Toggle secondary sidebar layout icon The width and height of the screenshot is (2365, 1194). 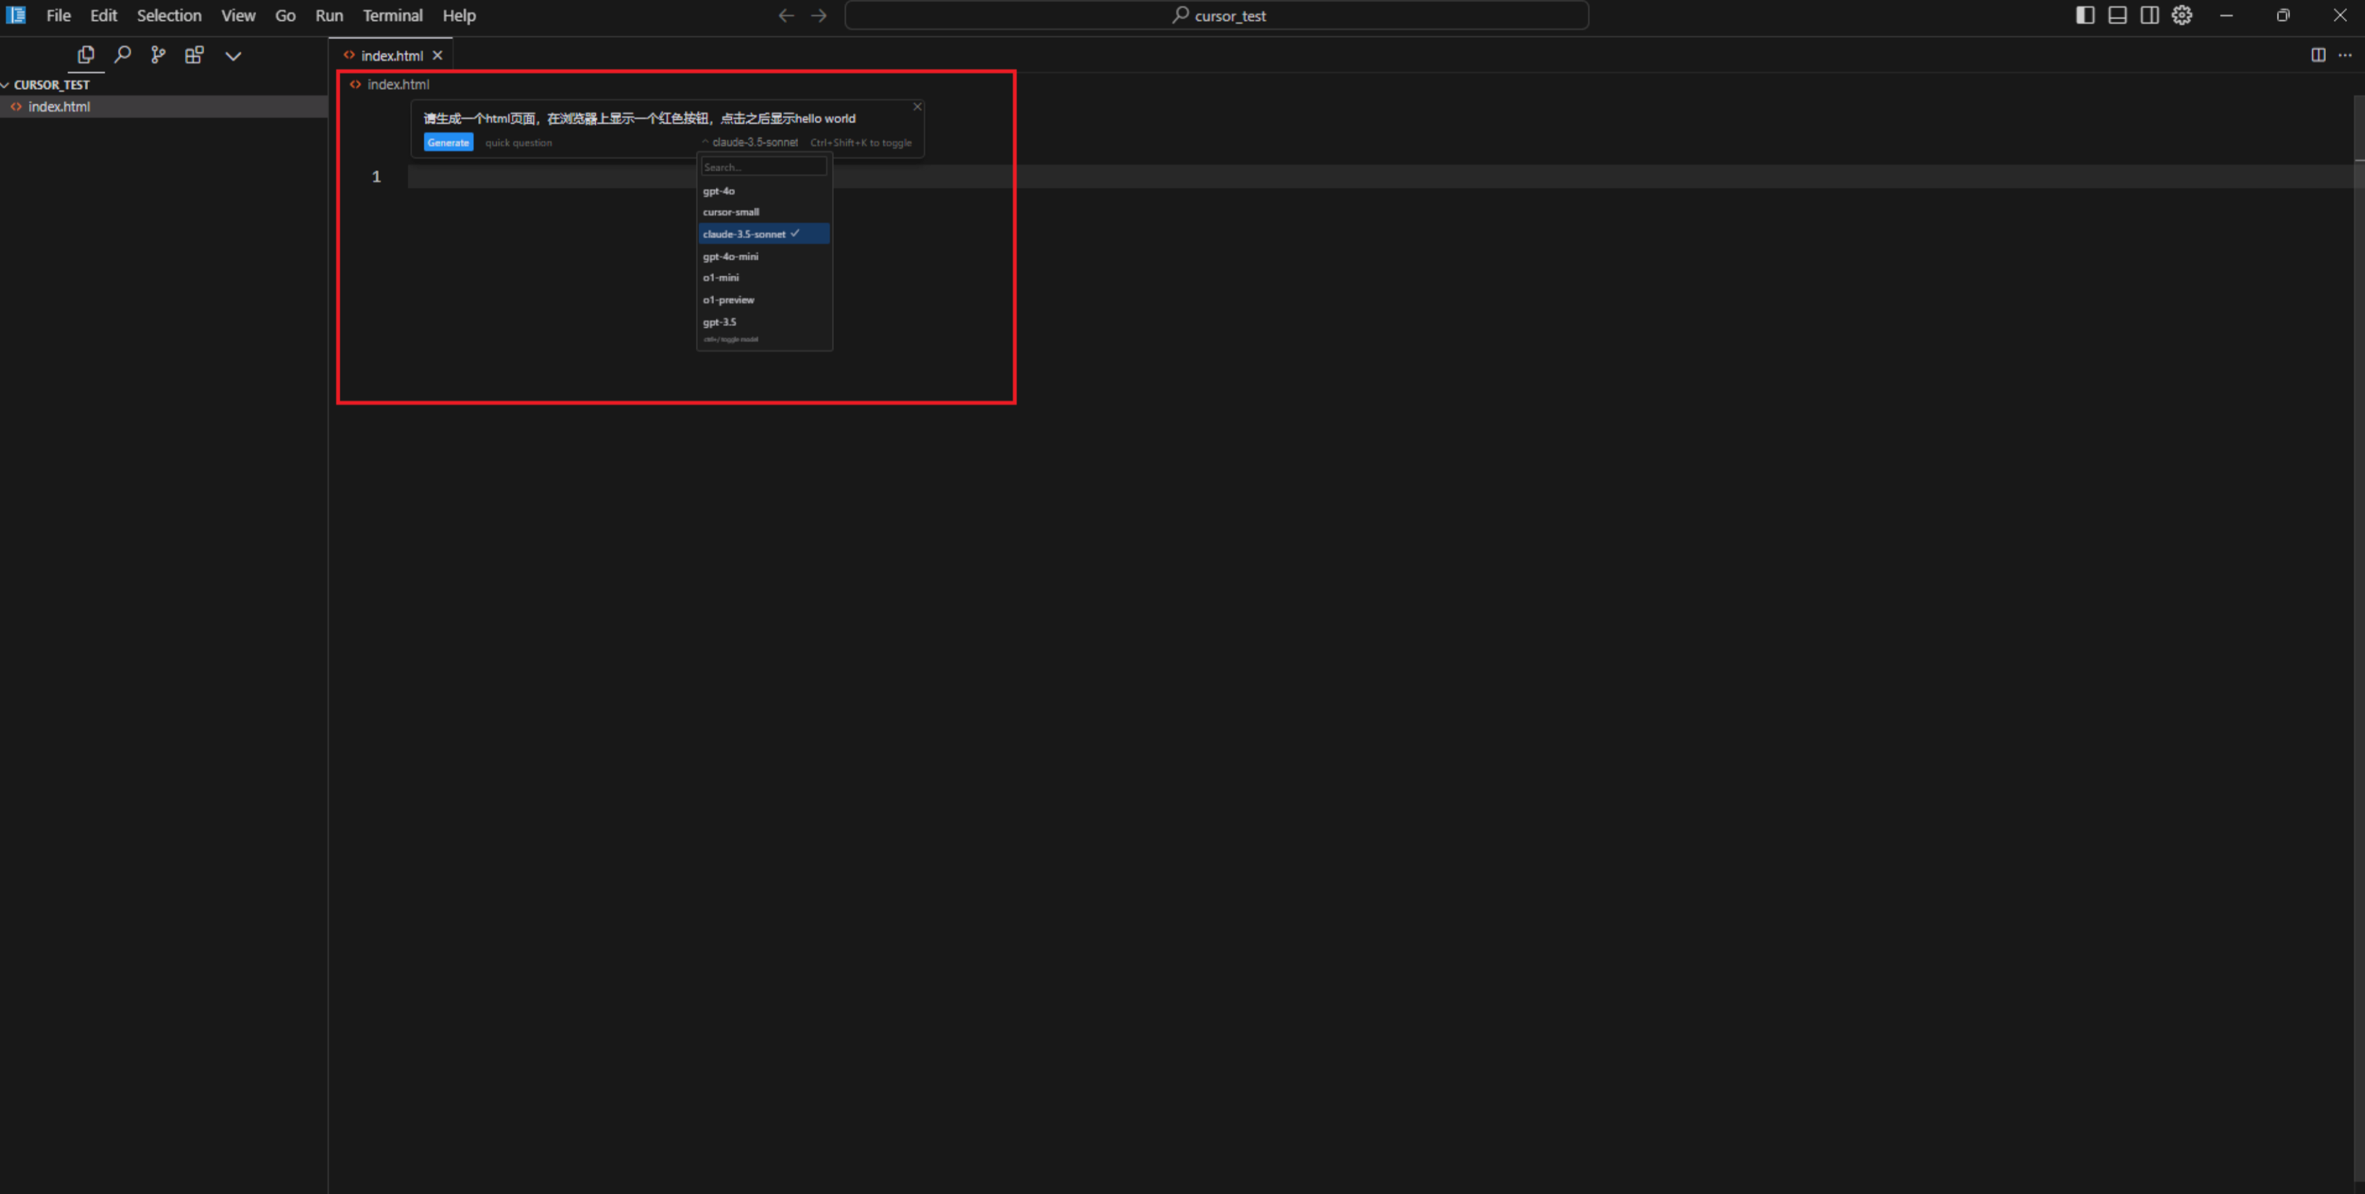(x=2149, y=15)
